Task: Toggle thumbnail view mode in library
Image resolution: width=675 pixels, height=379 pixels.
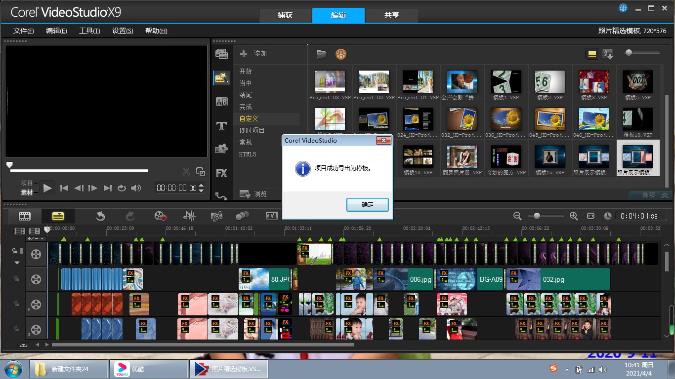Action: tap(591, 54)
